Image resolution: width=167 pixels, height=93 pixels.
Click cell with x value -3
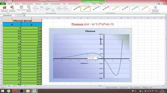tap(12, 55)
